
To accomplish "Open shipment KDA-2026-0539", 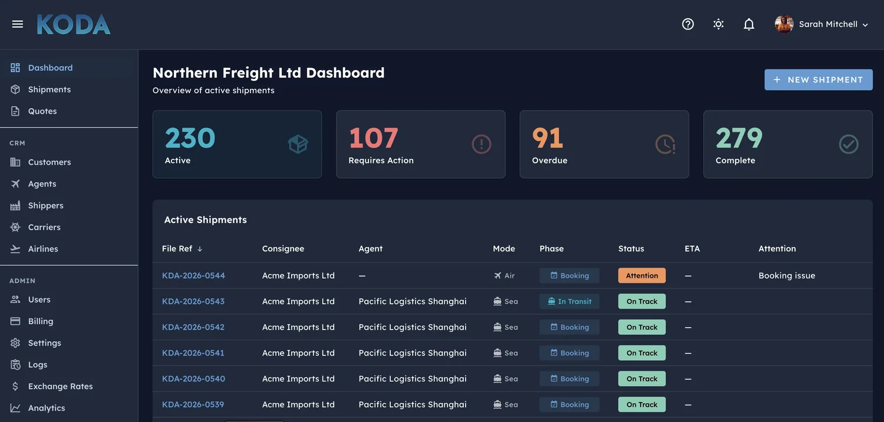I will coord(193,405).
